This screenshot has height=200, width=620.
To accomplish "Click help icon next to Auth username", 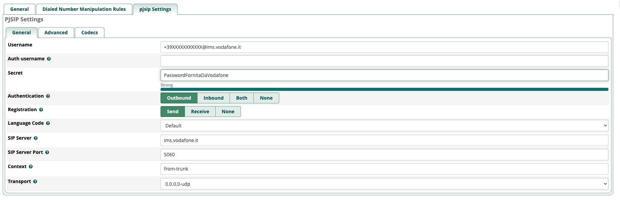I will point(49,59).
